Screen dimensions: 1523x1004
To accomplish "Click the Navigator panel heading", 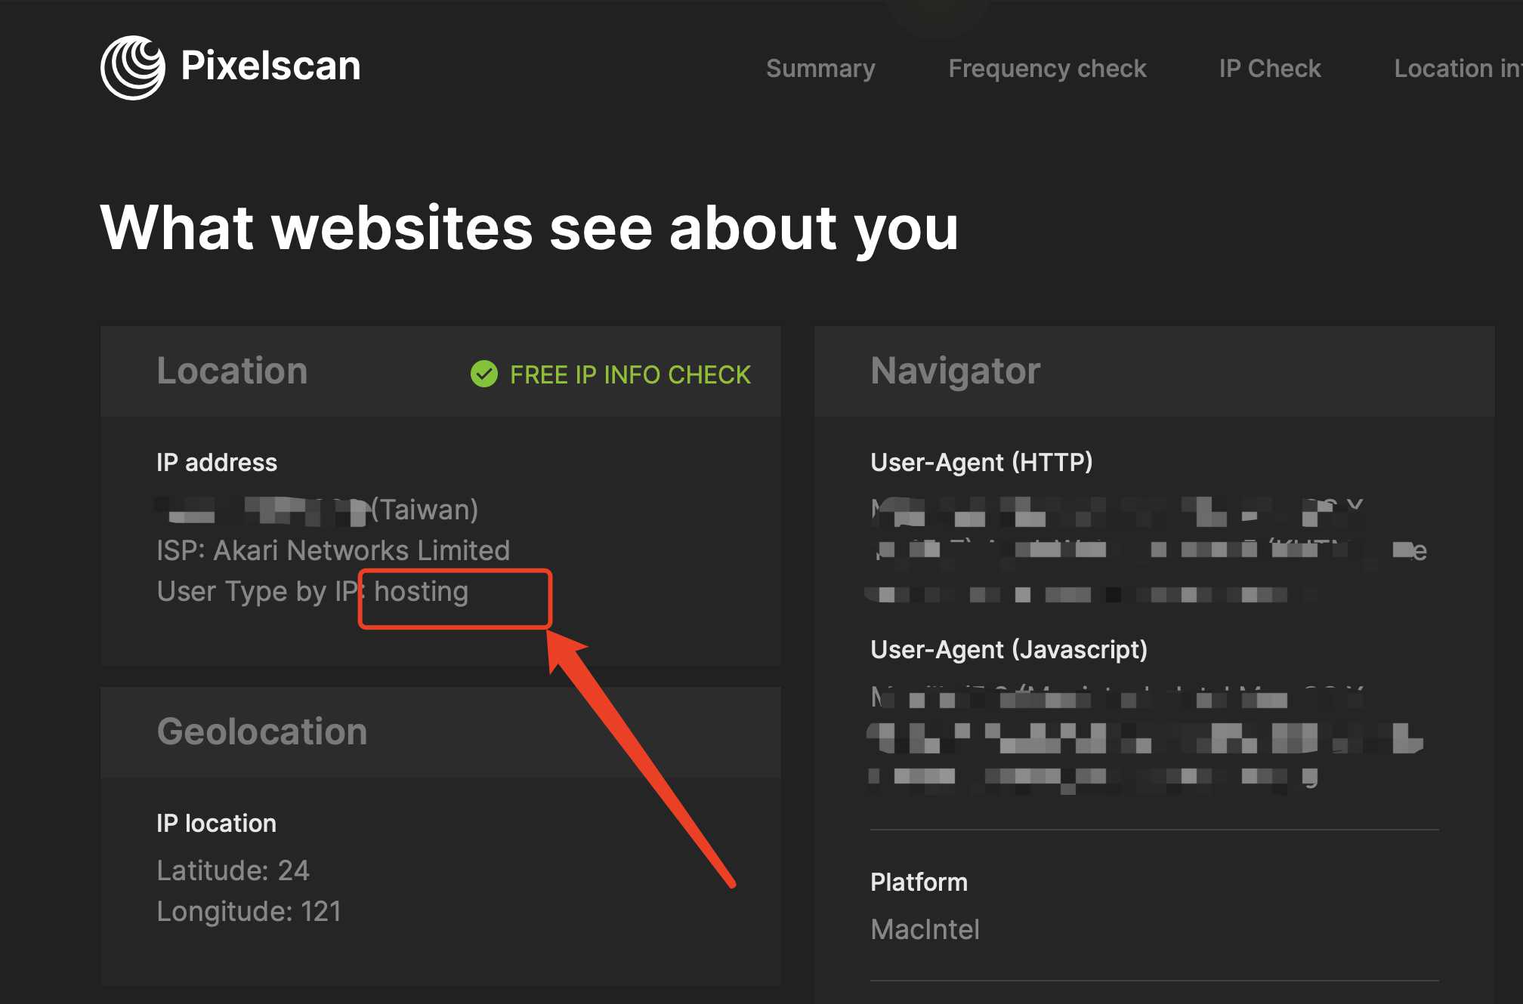I will coord(955,371).
